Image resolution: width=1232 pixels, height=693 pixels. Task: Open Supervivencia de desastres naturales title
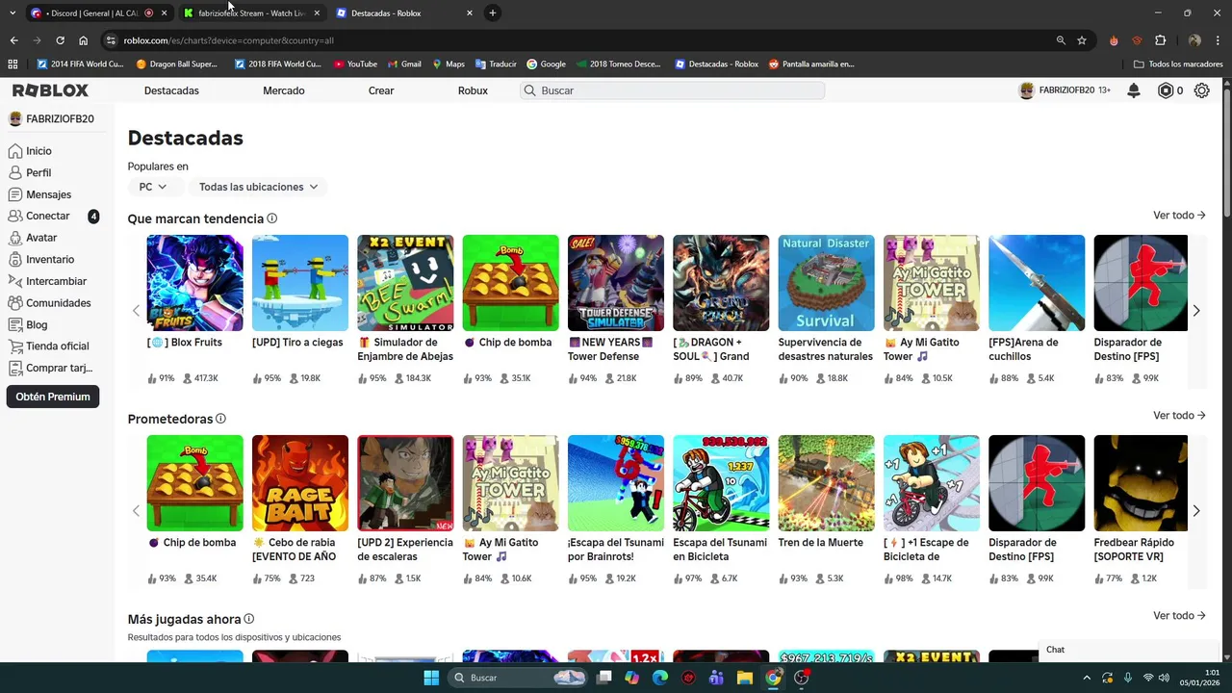click(825, 349)
